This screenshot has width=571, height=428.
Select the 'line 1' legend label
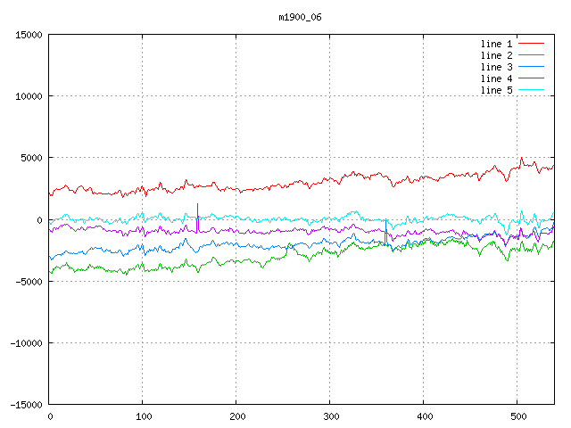pos(496,44)
